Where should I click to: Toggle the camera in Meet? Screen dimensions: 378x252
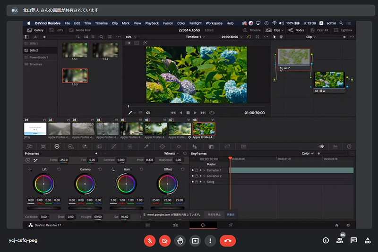tap(165, 241)
